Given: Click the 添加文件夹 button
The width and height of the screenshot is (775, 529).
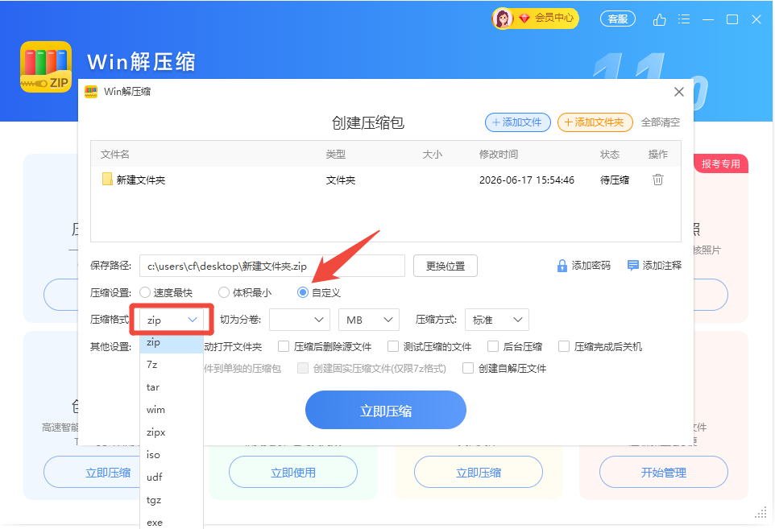Looking at the screenshot, I should tap(595, 122).
